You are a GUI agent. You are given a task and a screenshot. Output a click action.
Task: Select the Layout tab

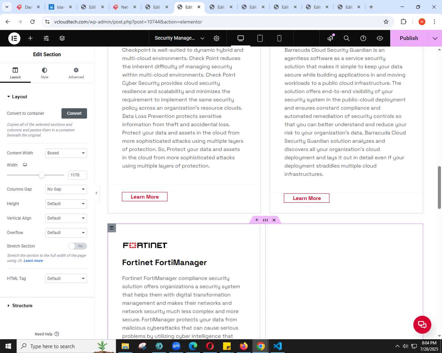point(15,73)
